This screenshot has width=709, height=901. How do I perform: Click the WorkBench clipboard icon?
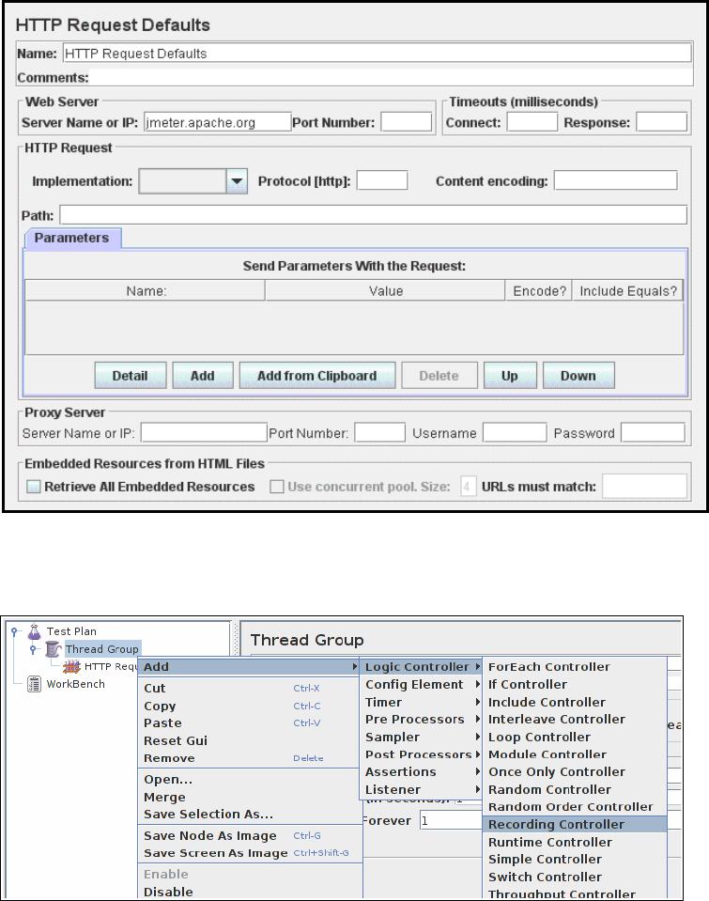[35, 684]
